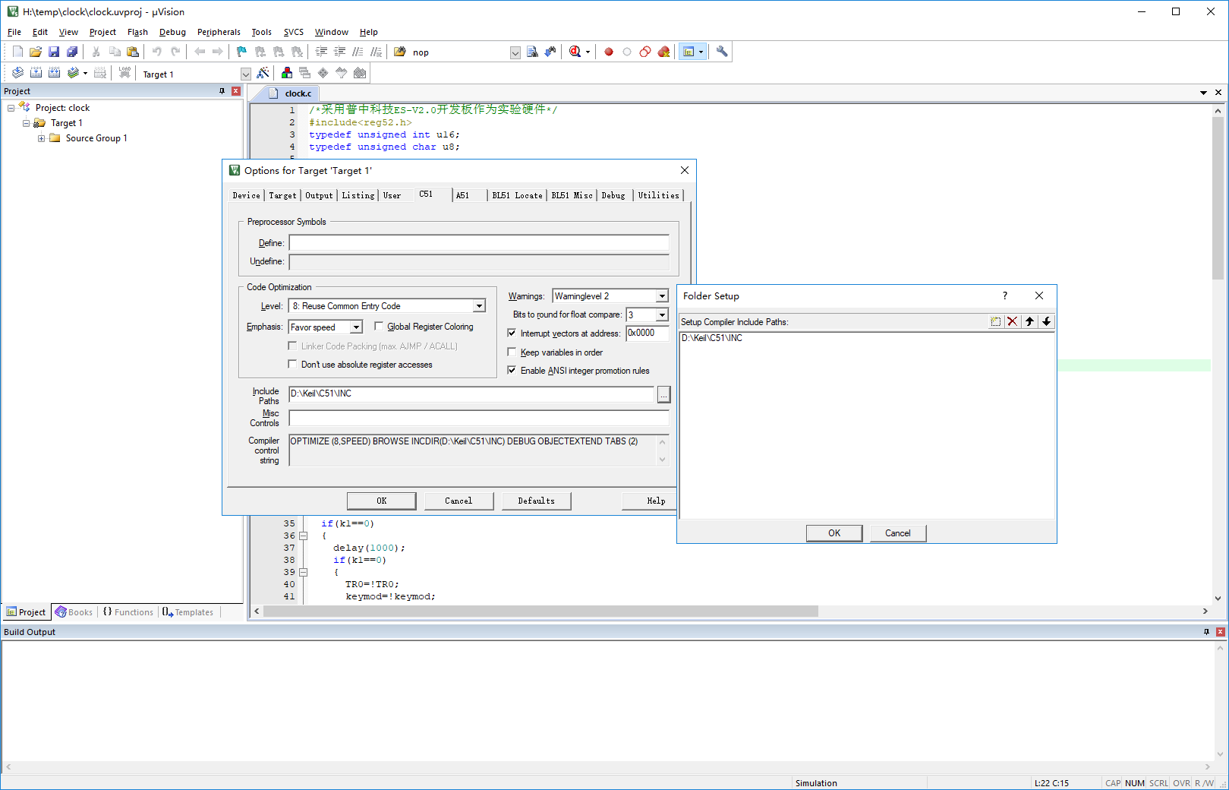Screen dimensions: 1229x790
Task: Switch to the Debug tab
Action: click(x=613, y=195)
